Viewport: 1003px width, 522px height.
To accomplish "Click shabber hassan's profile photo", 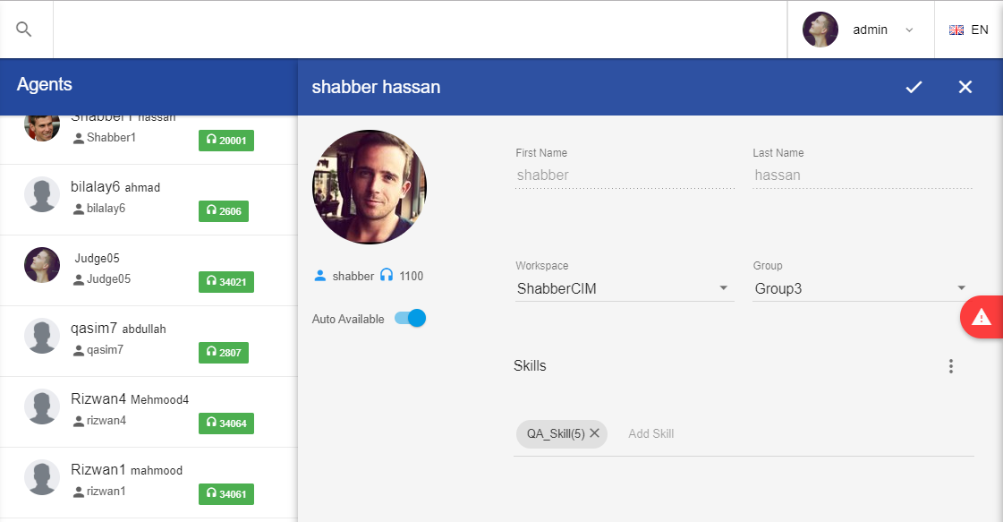I will (x=370, y=187).
